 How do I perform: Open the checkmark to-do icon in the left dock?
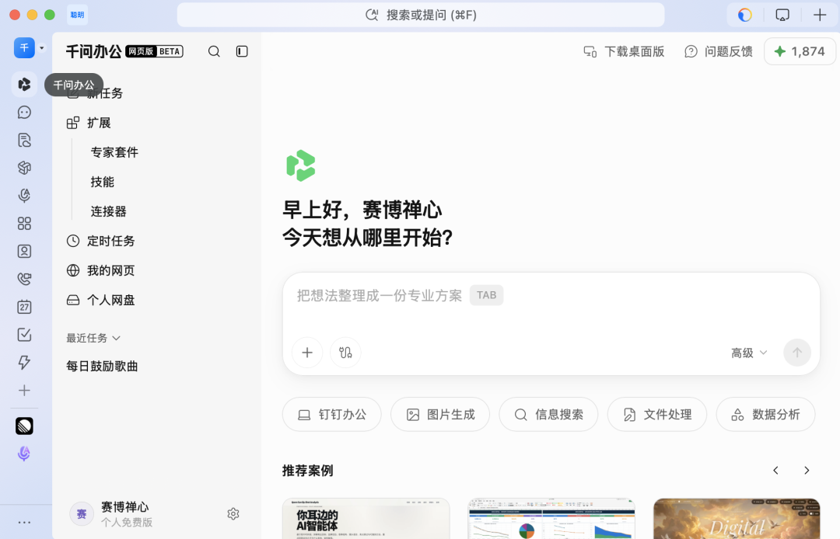click(x=24, y=335)
